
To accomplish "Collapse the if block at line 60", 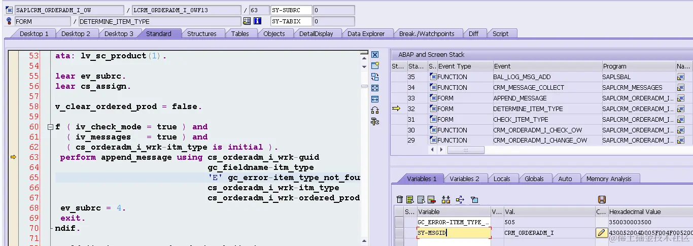I will tap(50, 127).
